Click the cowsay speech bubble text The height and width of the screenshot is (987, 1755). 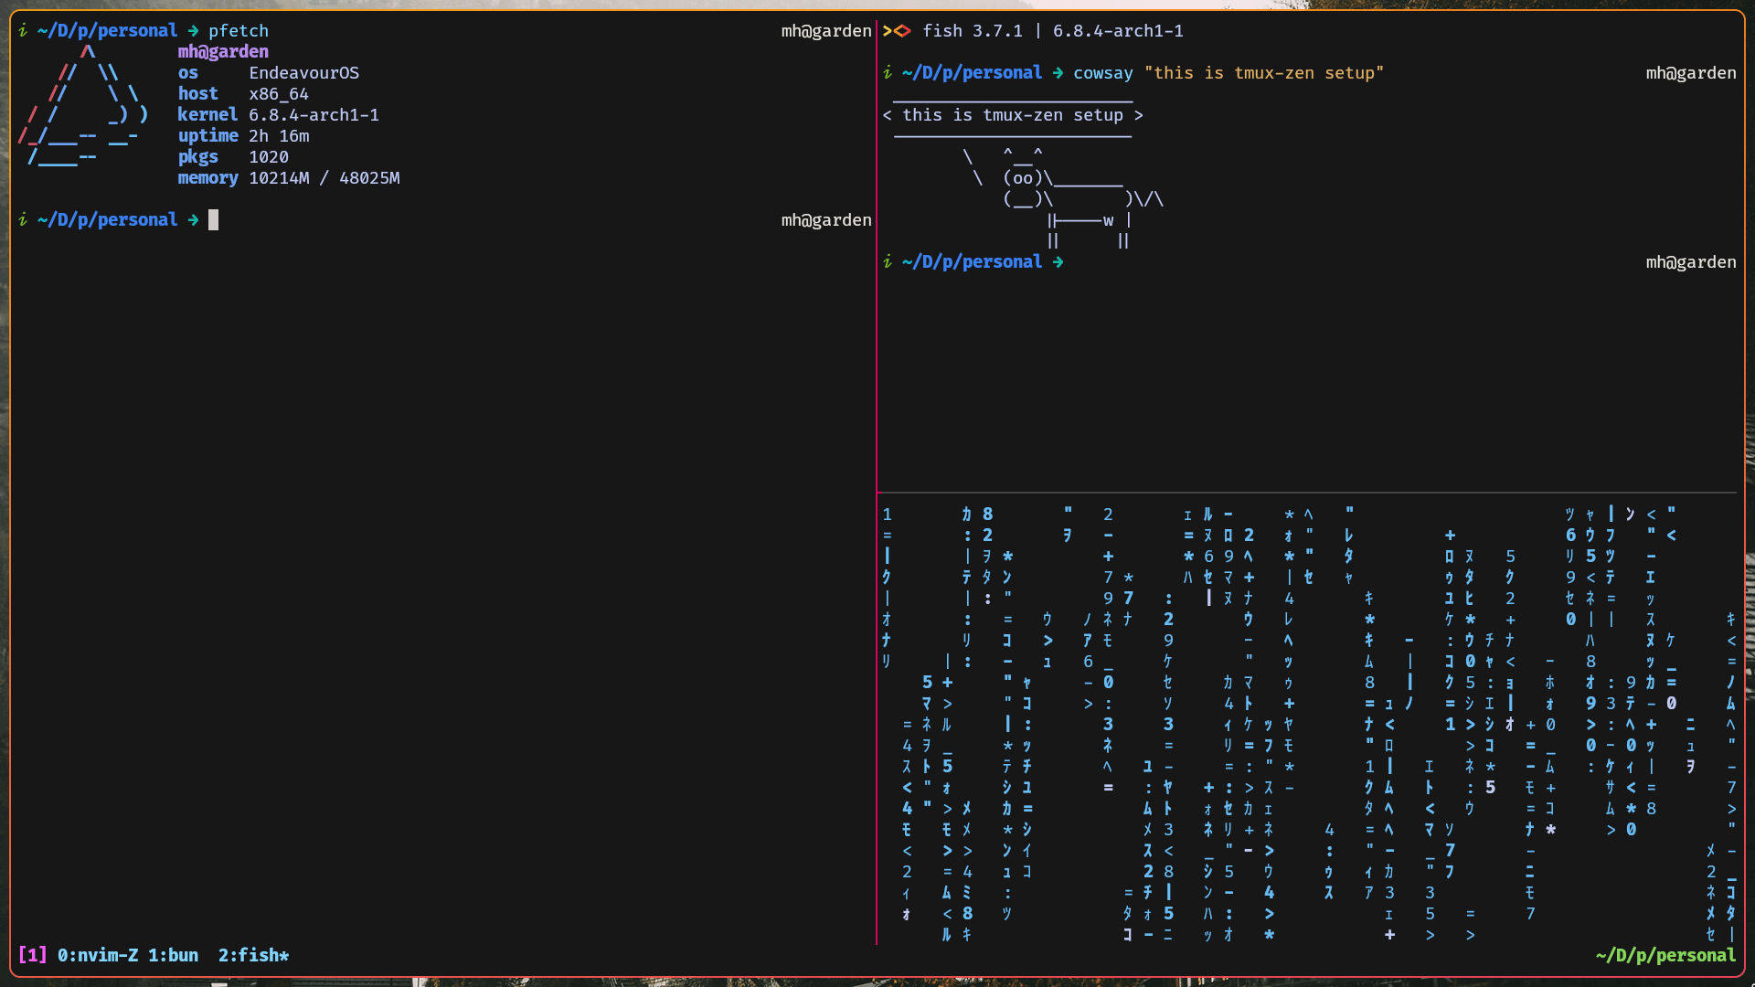coord(1012,115)
